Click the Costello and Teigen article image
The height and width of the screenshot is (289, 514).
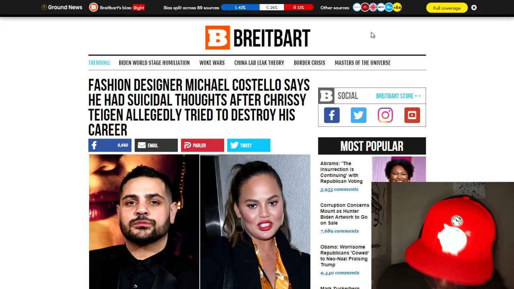tap(199, 222)
